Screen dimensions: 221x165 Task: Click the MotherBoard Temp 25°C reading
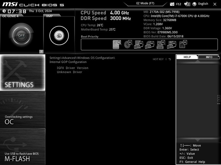[x=98, y=30]
